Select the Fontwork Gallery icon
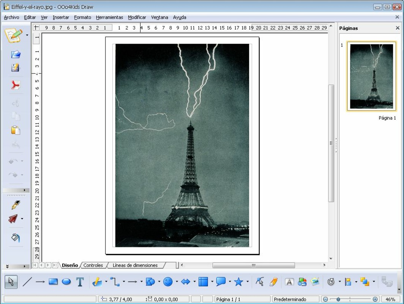Screen dimensions: 404x304 point(289,282)
